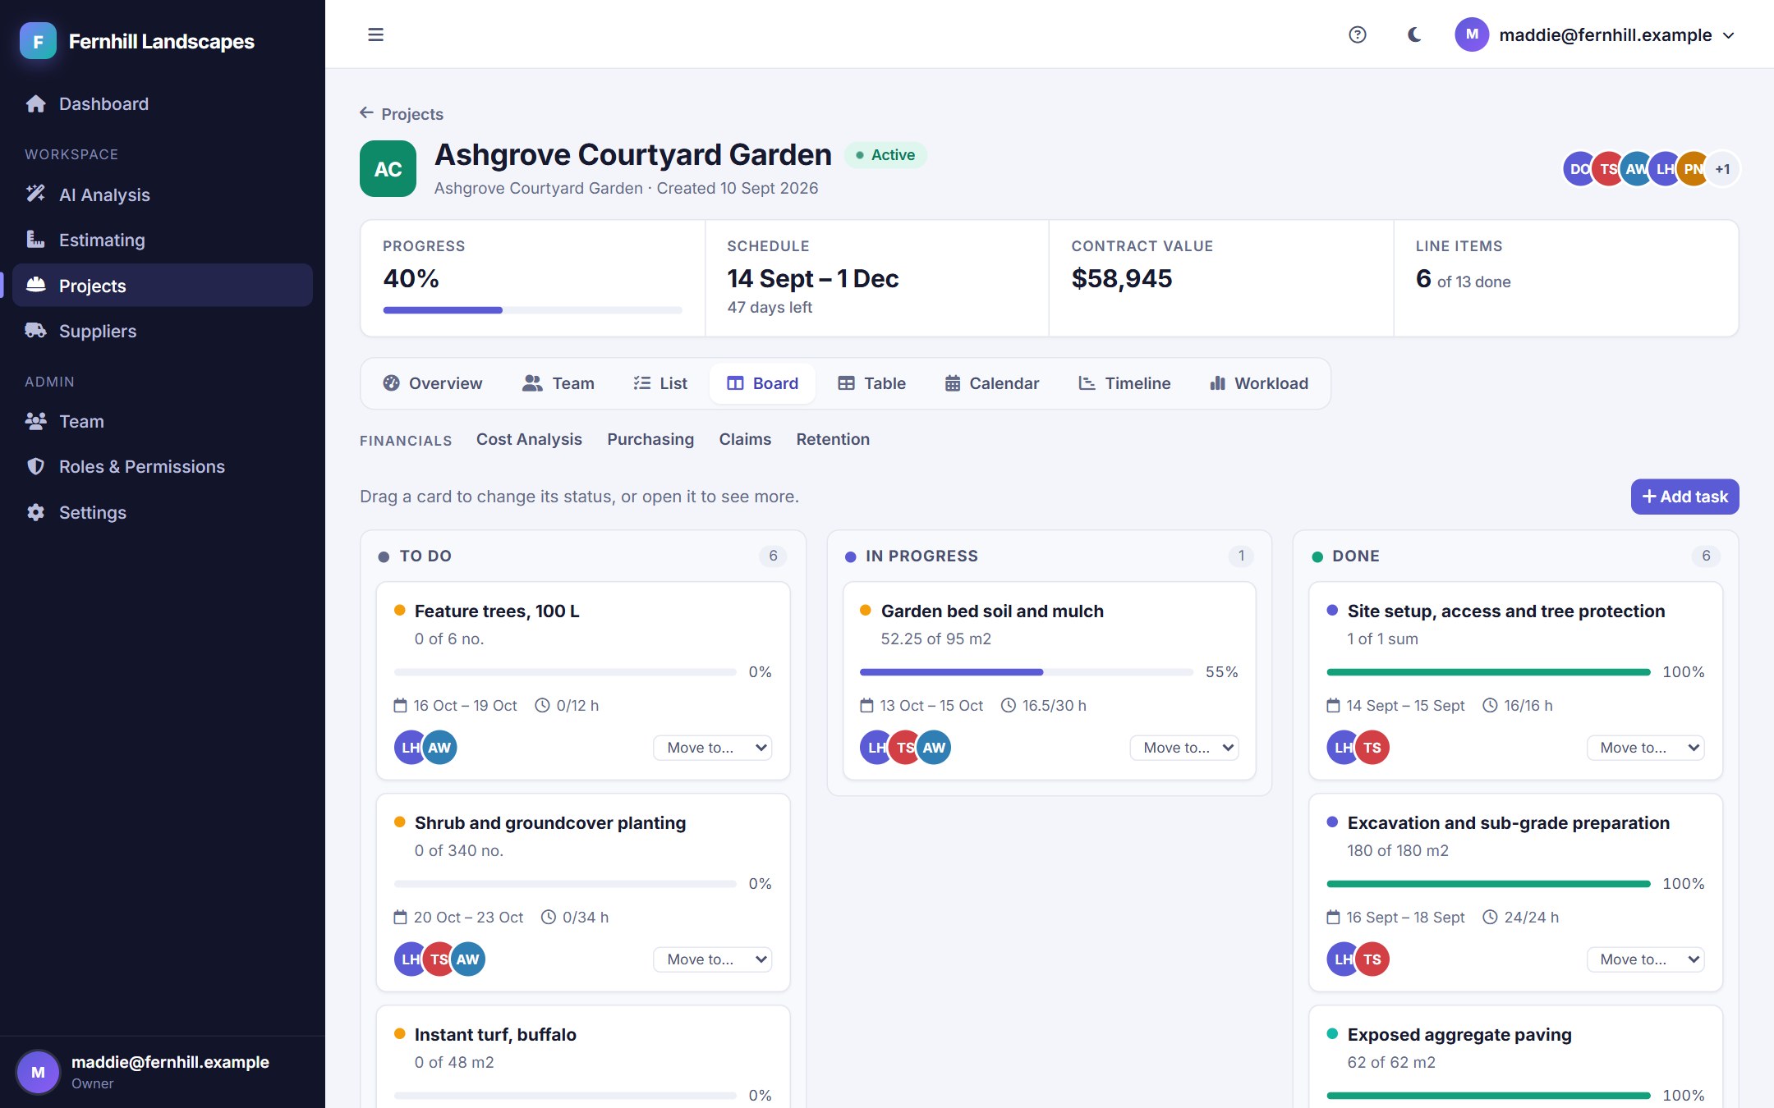Open Suppliers in the sidebar
The width and height of the screenshot is (1774, 1108).
[x=163, y=331]
